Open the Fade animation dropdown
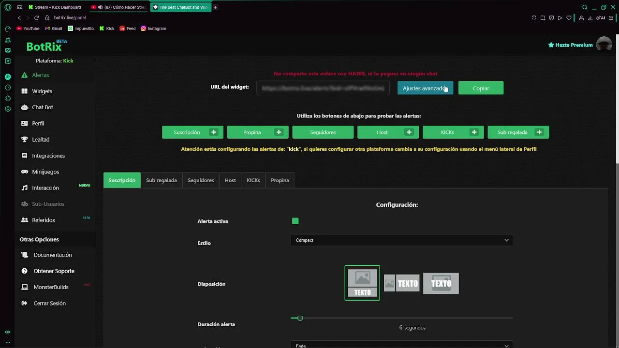 [401, 345]
